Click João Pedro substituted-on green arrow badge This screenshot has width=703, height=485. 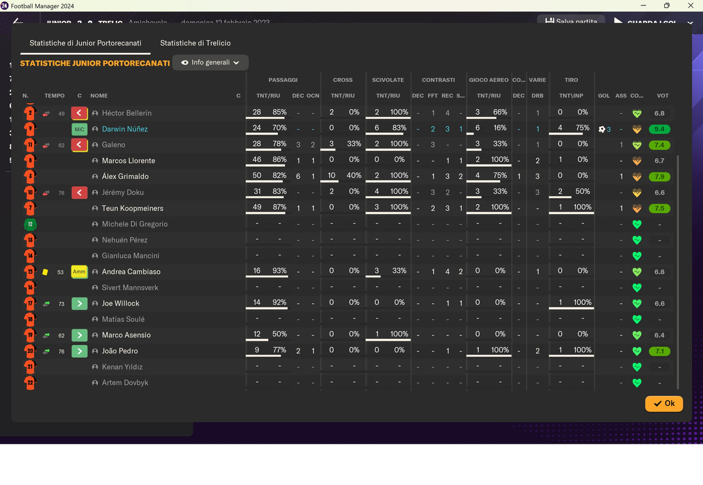click(79, 351)
